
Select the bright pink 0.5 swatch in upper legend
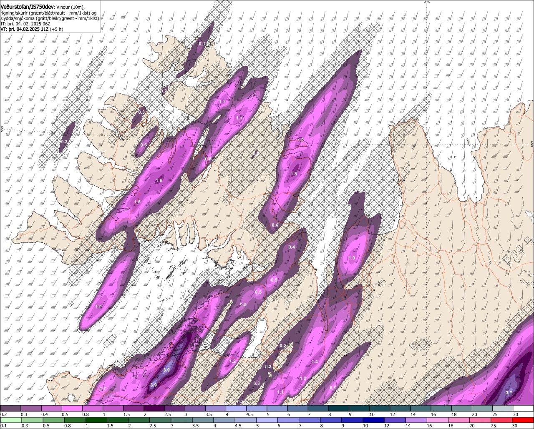click(x=72, y=408)
